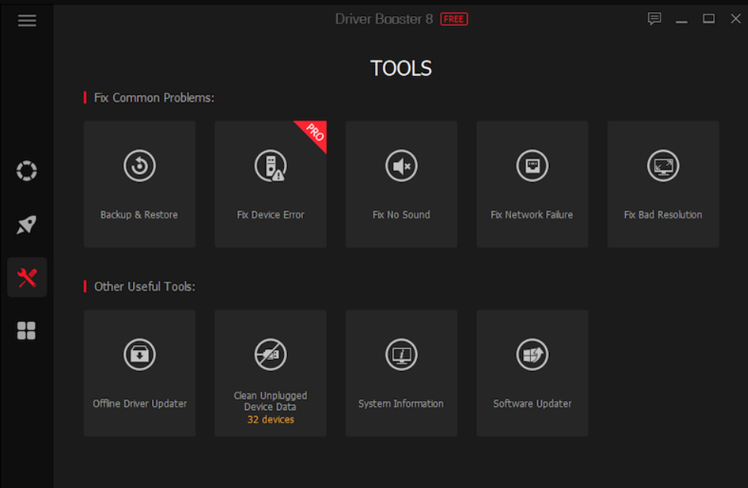The height and width of the screenshot is (488, 748).
Task: Select Clean Unplugged Device Data text
Action: click(270, 401)
